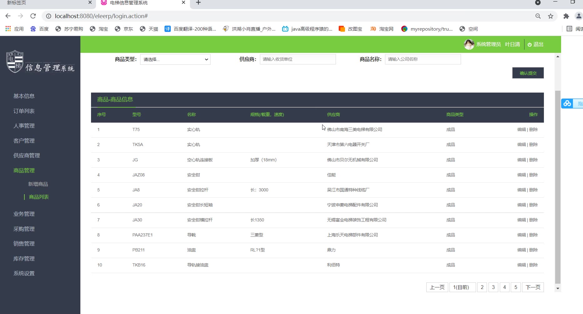Go back with browser back arrow
The height and width of the screenshot is (314, 583).
tap(8, 16)
